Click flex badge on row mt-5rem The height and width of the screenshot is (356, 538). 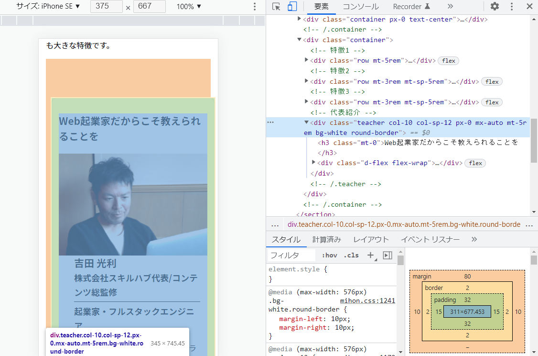click(x=449, y=61)
